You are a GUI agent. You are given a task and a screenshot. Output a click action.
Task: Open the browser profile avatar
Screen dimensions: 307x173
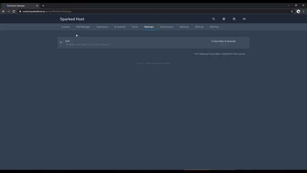[x=298, y=12]
